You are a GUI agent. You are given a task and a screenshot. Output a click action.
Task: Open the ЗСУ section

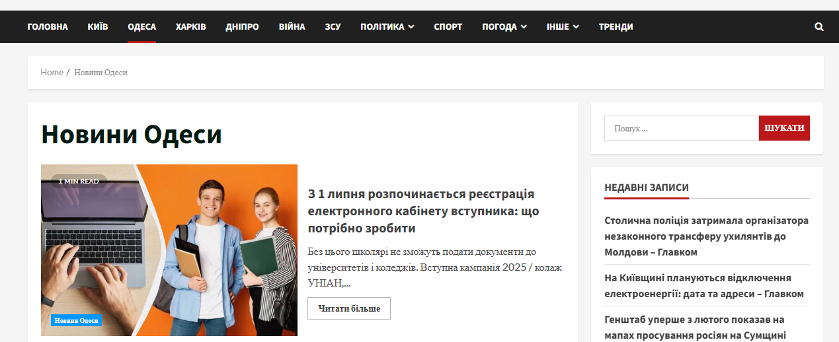333,27
